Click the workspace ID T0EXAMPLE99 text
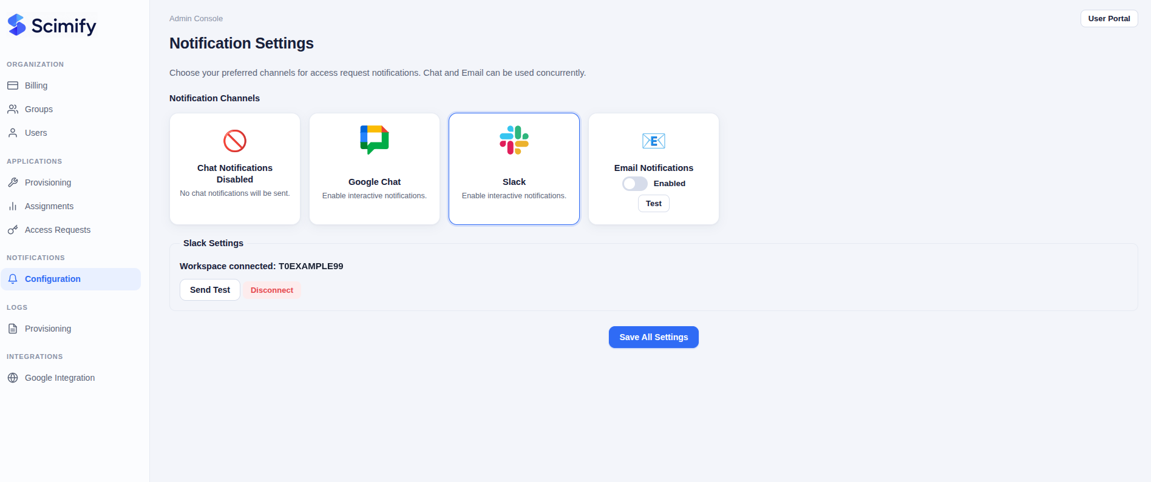Viewport: 1151px width, 482px height. point(311,266)
